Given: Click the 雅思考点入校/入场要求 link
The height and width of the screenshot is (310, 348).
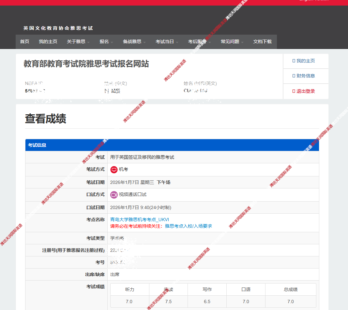Looking at the screenshot, I should [x=189, y=226].
